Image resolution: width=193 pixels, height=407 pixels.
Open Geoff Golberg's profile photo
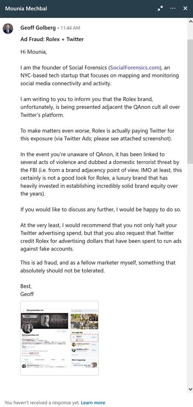tap(8, 29)
